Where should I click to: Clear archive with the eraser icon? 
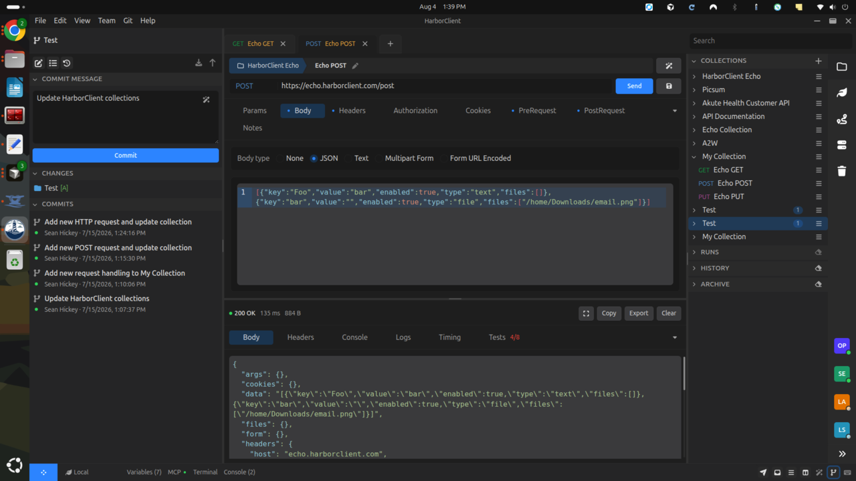click(818, 284)
